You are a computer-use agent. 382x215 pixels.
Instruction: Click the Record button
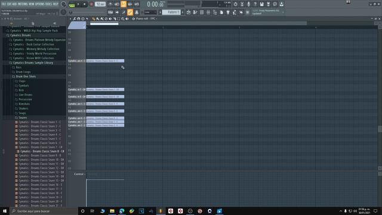[91, 4]
